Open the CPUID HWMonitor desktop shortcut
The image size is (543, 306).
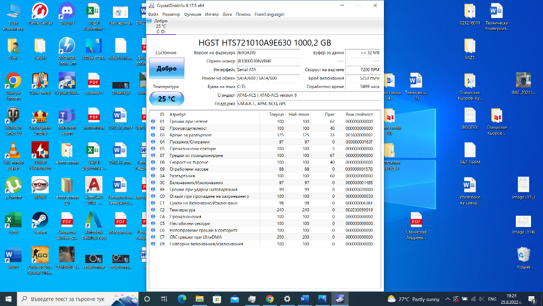pyautogui.click(x=40, y=157)
